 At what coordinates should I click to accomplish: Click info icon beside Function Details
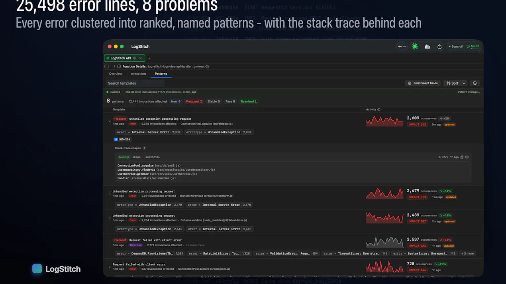pos(119,66)
